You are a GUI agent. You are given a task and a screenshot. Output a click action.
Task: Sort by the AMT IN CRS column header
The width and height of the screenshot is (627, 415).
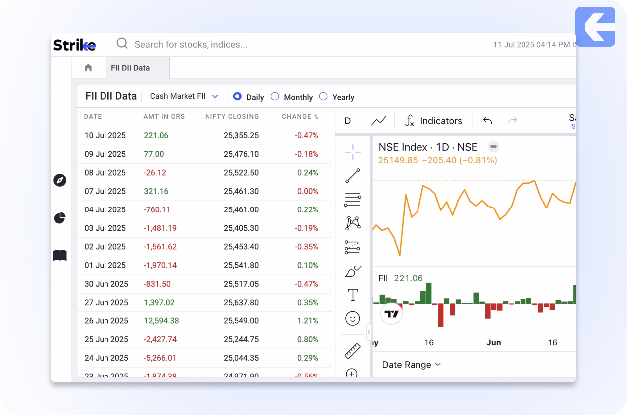[164, 117]
